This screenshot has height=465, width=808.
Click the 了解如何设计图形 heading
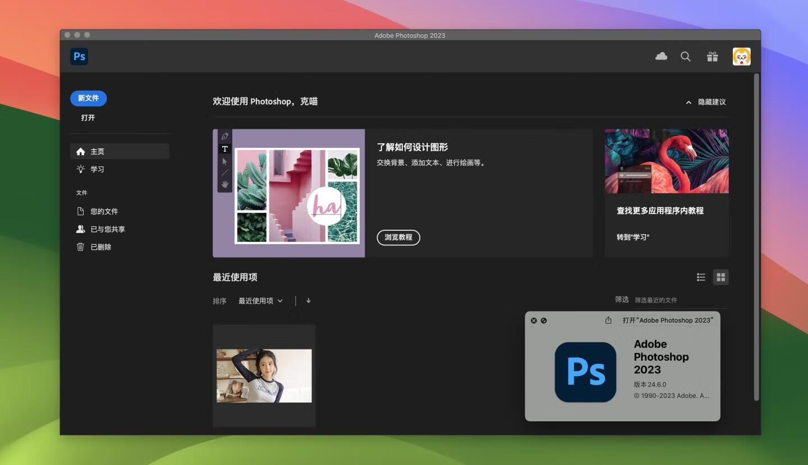[x=412, y=147]
